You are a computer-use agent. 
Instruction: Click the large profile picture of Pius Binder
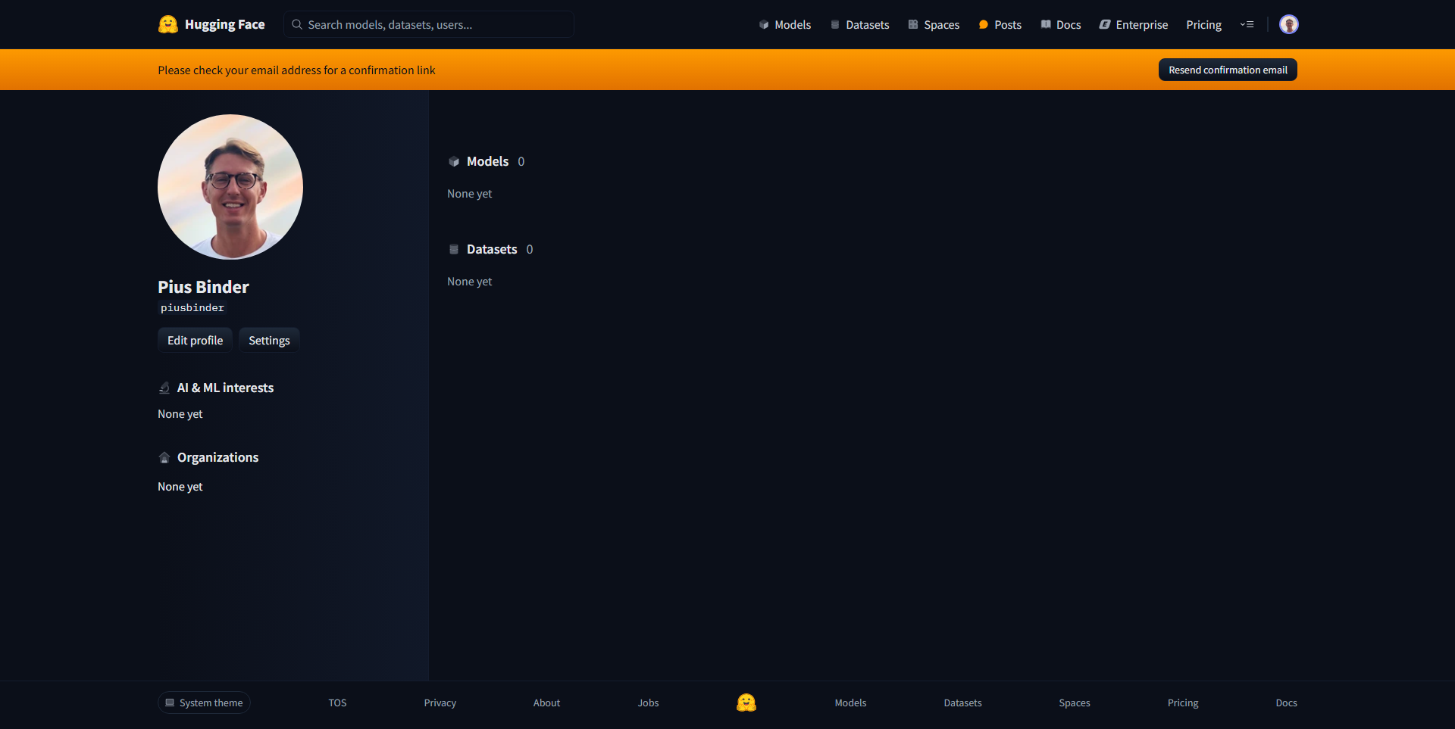coord(230,186)
